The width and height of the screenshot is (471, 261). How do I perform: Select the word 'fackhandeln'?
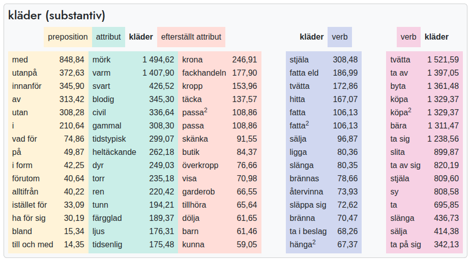(x=204, y=73)
